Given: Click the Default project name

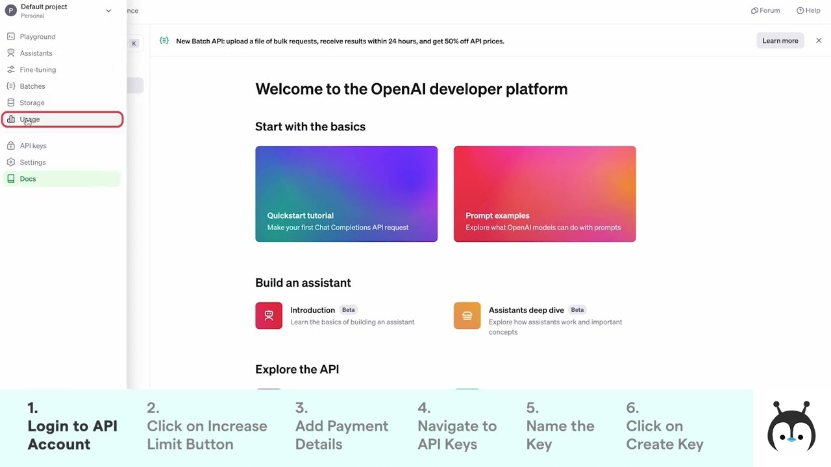Looking at the screenshot, I should click(43, 6).
